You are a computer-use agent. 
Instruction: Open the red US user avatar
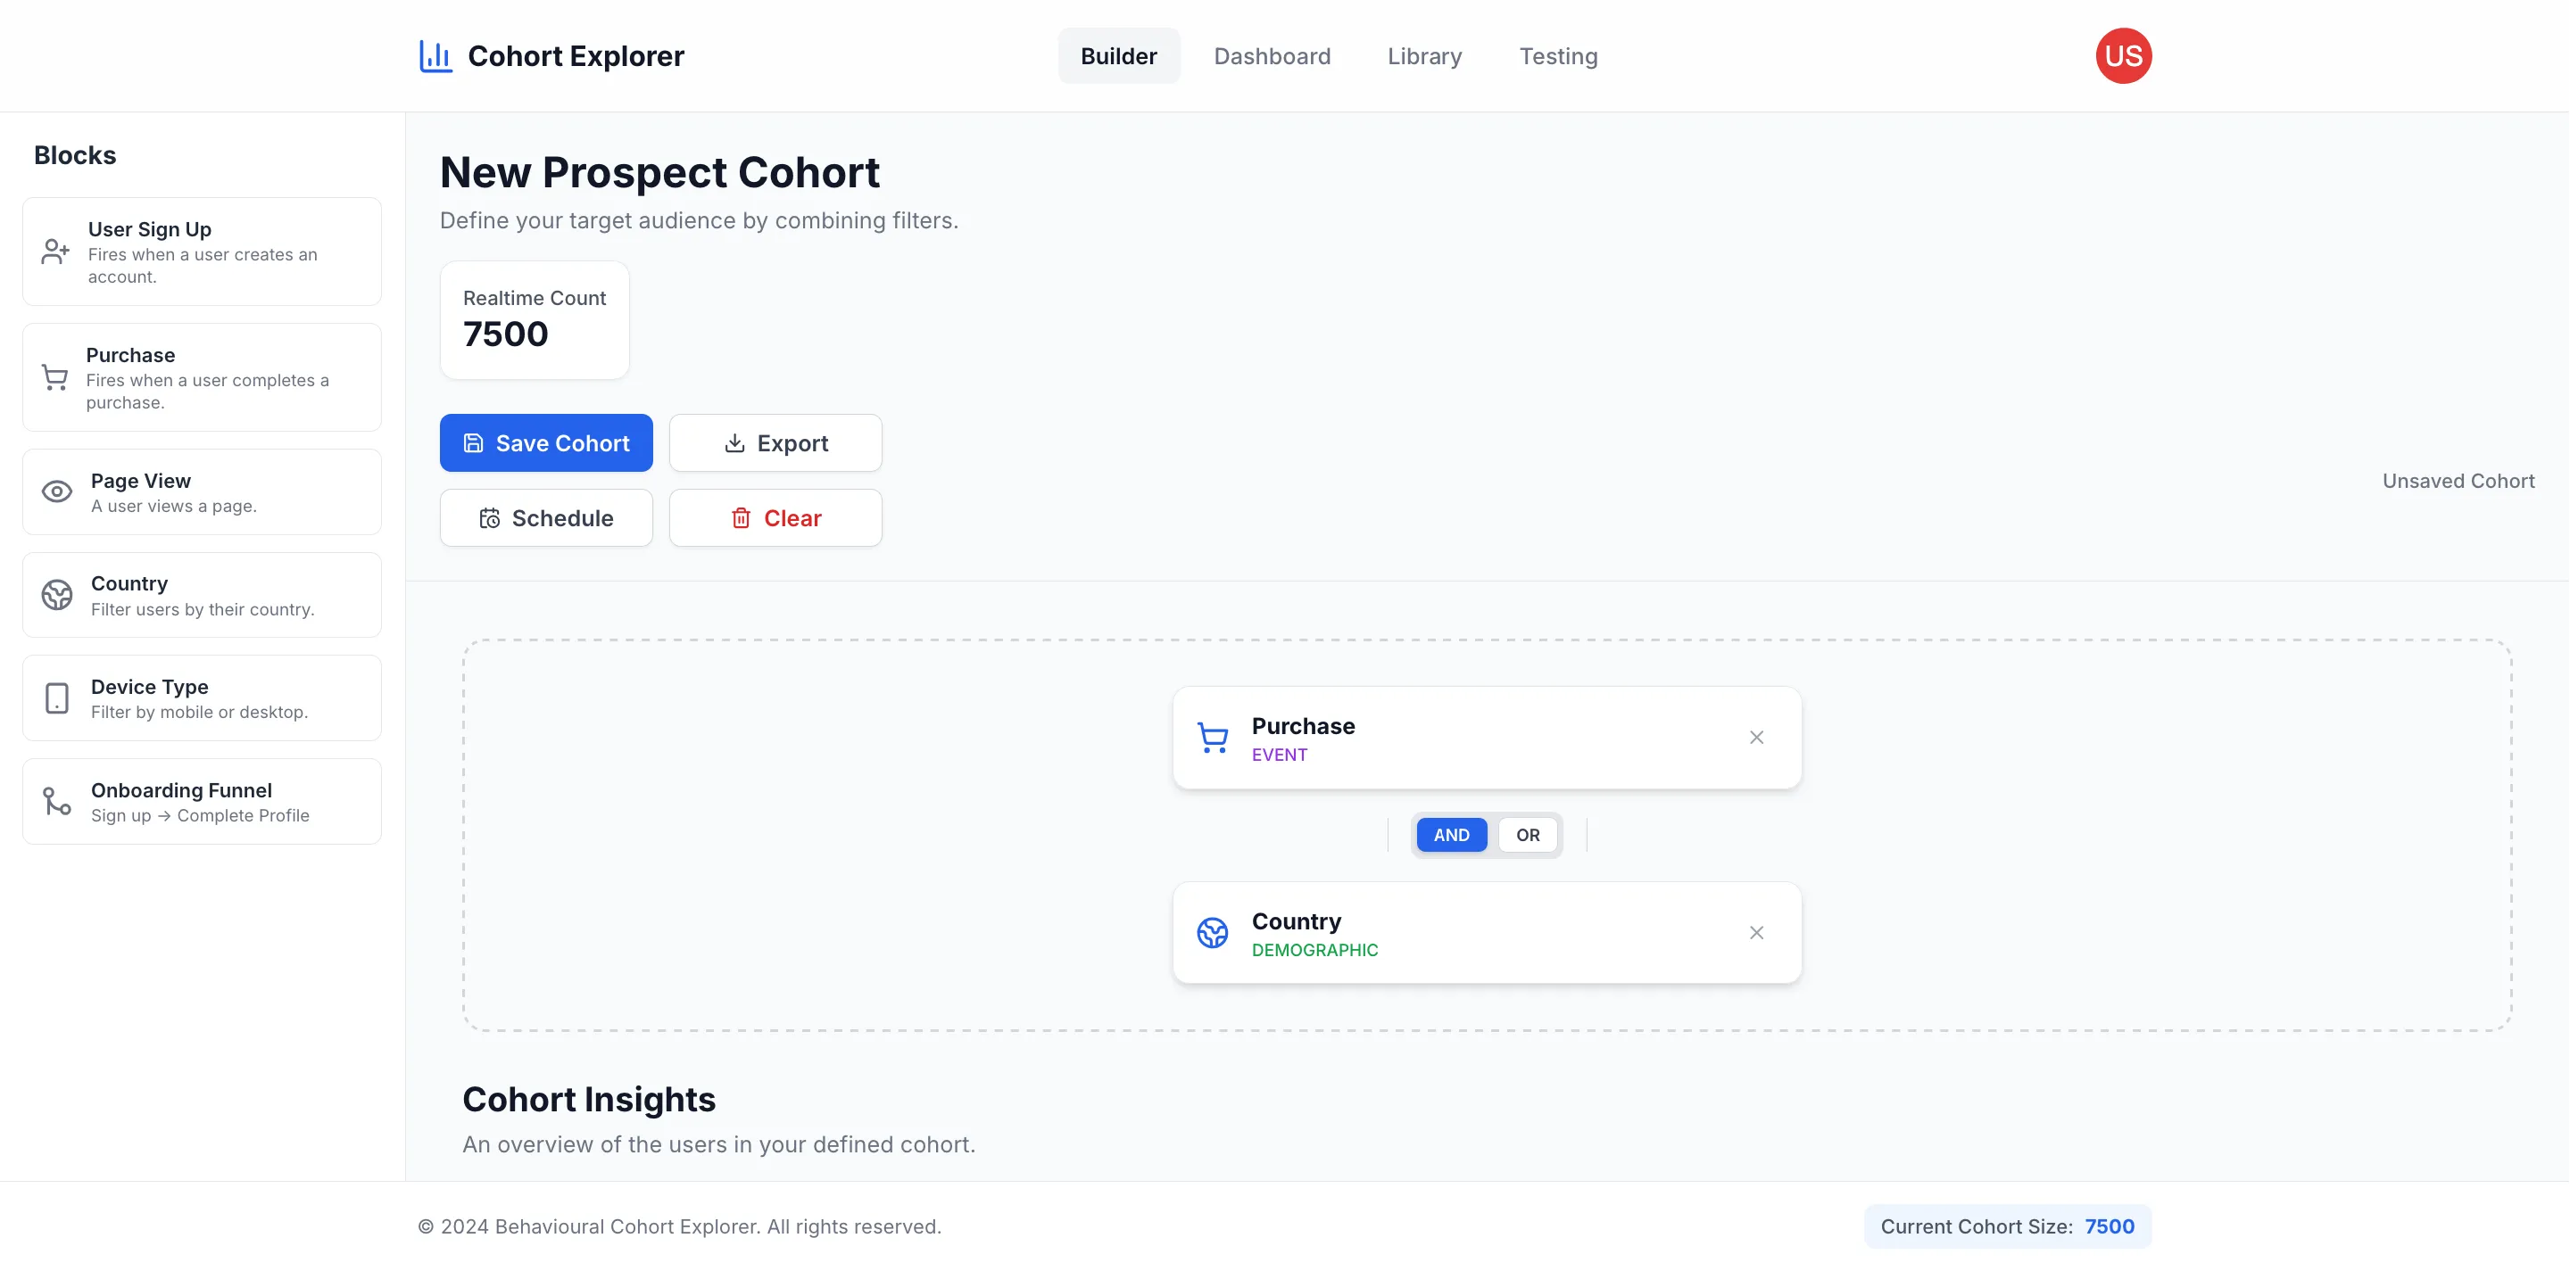(2123, 56)
